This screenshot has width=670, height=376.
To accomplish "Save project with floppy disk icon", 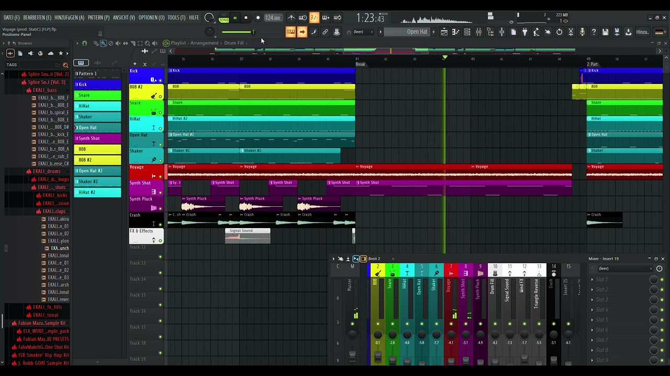I will tap(605, 32).
